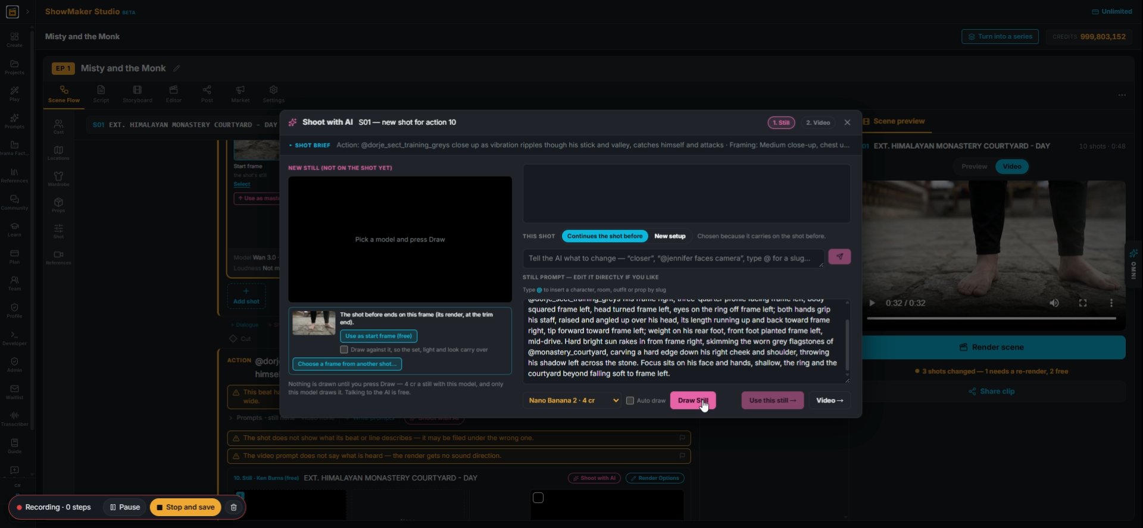Open Projects in the left sidebar
This screenshot has height=528, width=1143.
(14, 67)
